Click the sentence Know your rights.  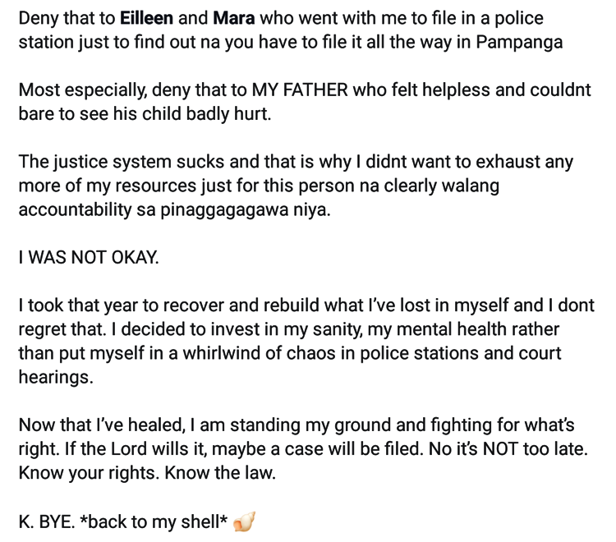tap(90, 473)
